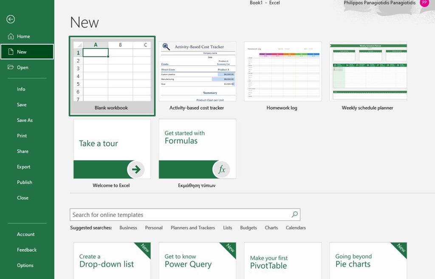
Task: Click the PP user avatar circle
Action: coord(424,3)
